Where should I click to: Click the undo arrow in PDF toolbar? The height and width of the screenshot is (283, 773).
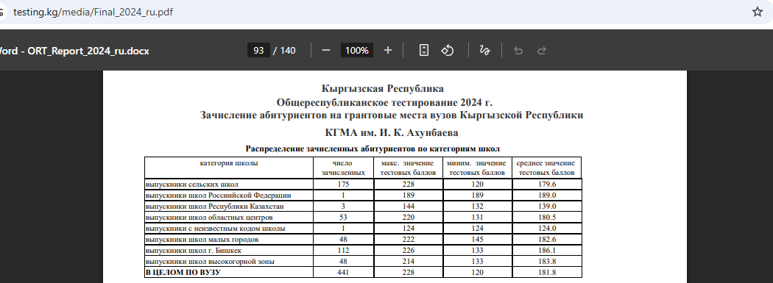tap(518, 50)
